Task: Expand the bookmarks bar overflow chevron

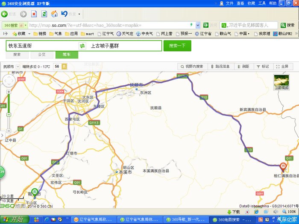Action: 296,34
